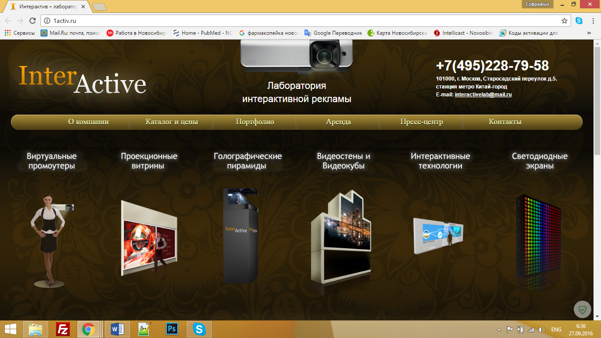Select the interactive wall panel image
This screenshot has width=601, height=338.
439,237
